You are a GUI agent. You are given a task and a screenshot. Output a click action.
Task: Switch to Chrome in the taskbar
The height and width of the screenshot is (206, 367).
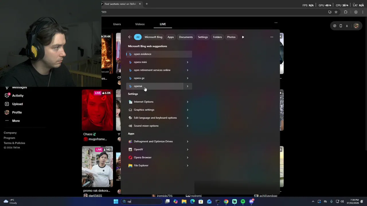pos(226,201)
